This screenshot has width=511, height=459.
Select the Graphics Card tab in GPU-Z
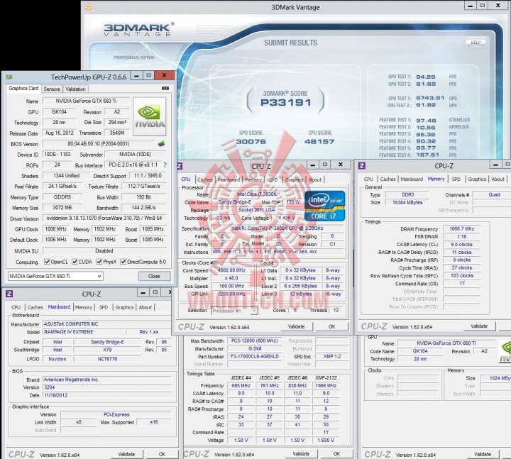[23, 88]
